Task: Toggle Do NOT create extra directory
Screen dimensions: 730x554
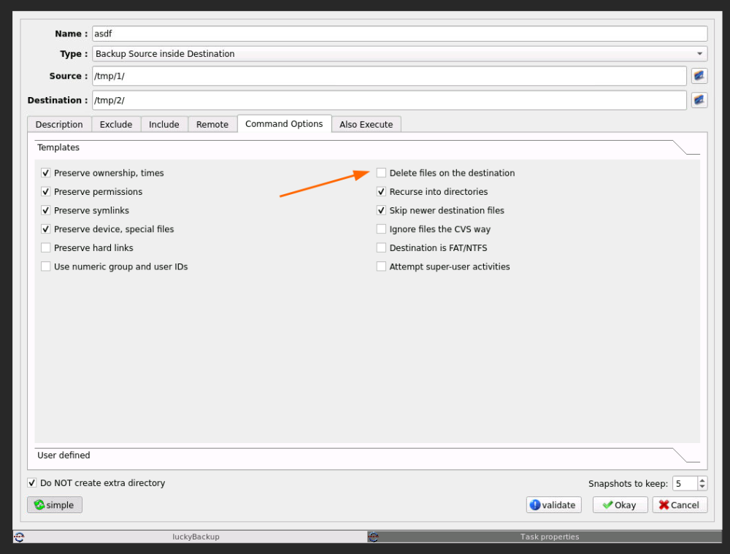Action: tap(31, 482)
